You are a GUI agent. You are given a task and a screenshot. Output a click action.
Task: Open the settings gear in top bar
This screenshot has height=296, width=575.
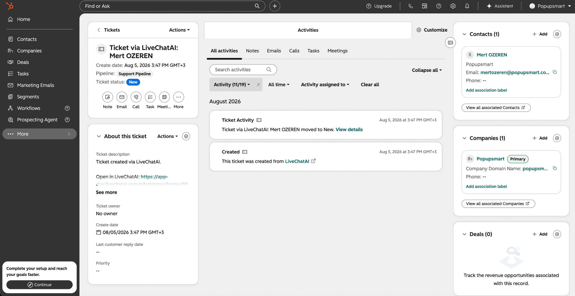pyautogui.click(x=453, y=6)
